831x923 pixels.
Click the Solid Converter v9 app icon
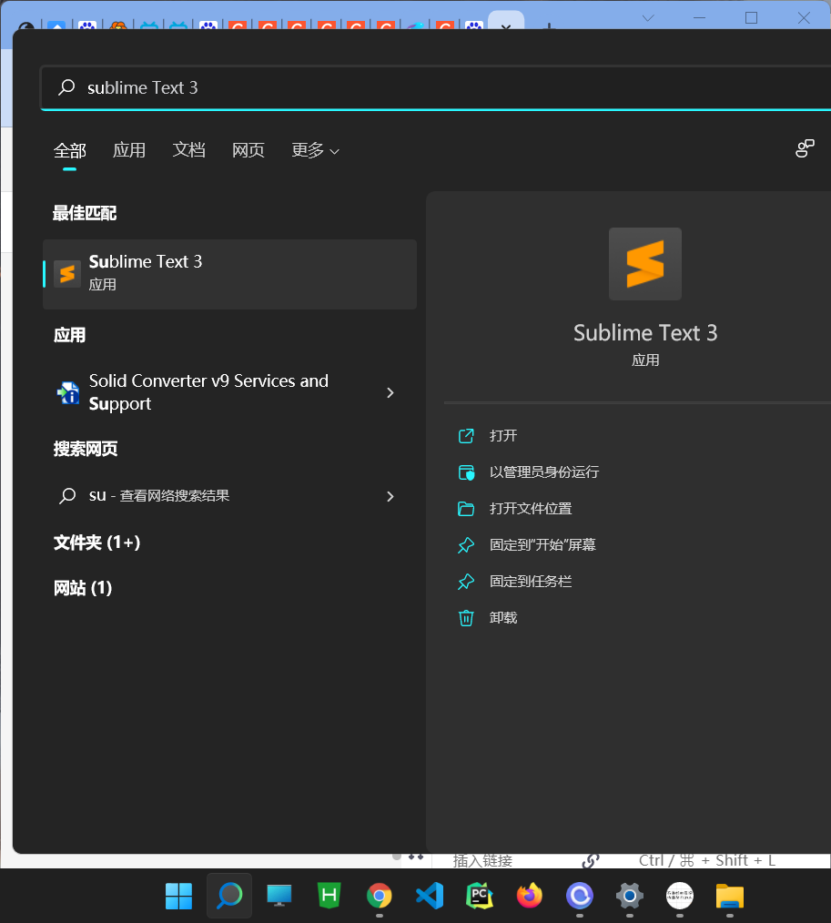click(67, 392)
